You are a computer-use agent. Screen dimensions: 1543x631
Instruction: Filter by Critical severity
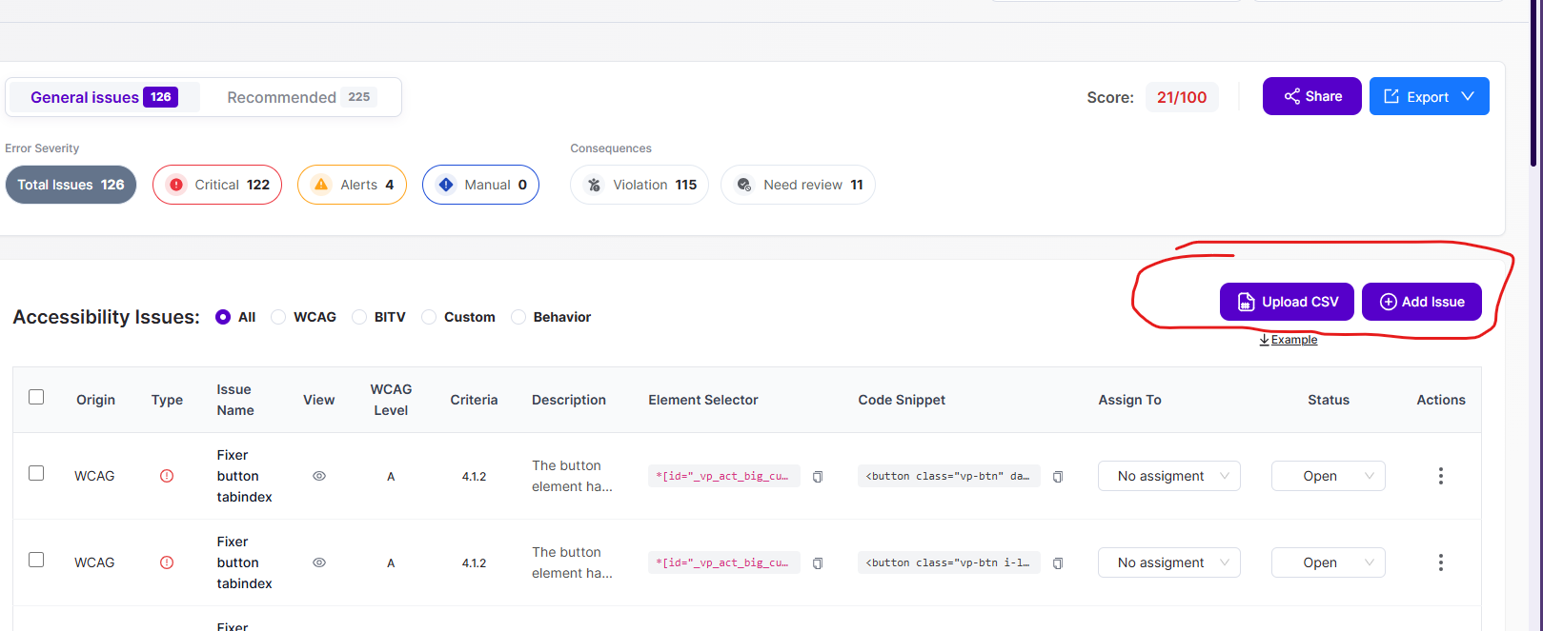pos(217,185)
